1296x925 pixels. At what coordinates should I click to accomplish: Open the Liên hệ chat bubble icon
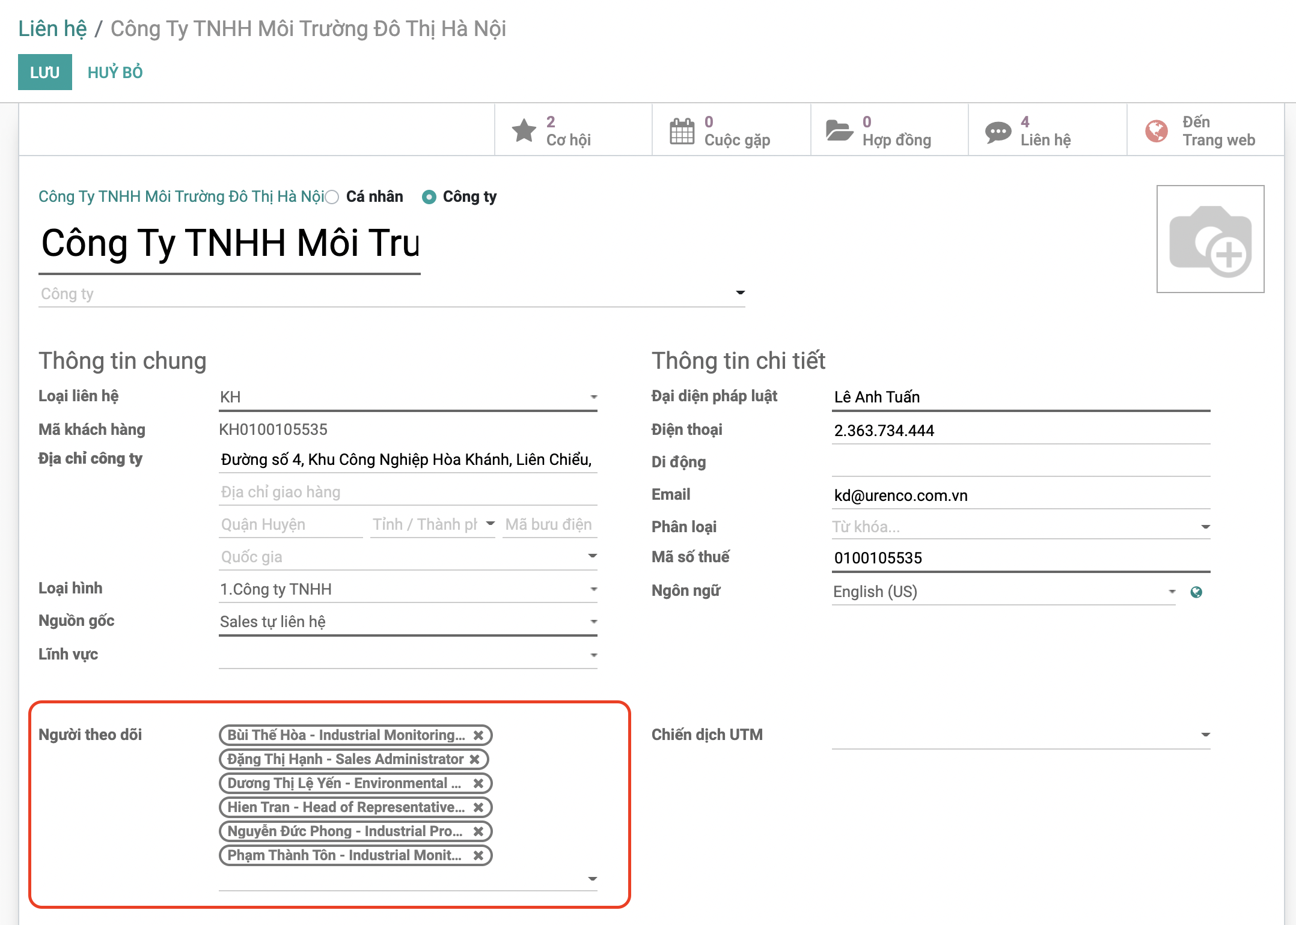pyautogui.click(x=998, y=132)
